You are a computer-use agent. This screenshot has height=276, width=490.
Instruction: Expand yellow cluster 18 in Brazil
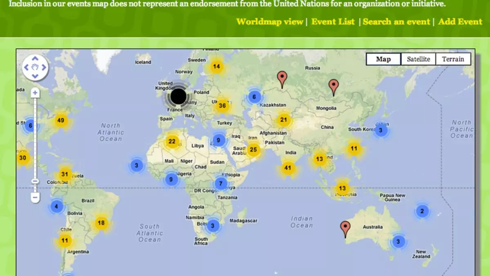coord(101,223)
